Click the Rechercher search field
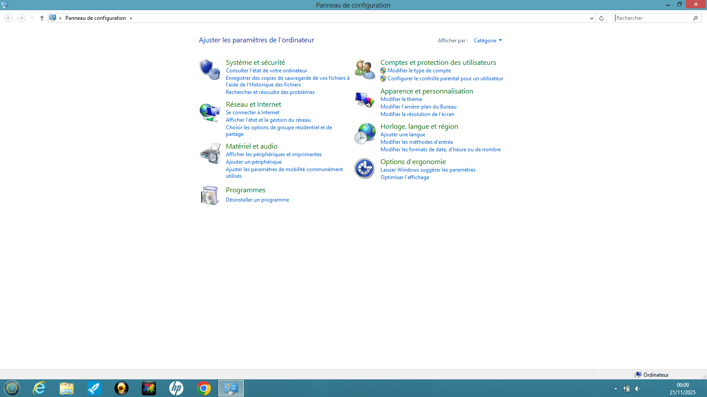Screen dimensions: 707x397 653,18
